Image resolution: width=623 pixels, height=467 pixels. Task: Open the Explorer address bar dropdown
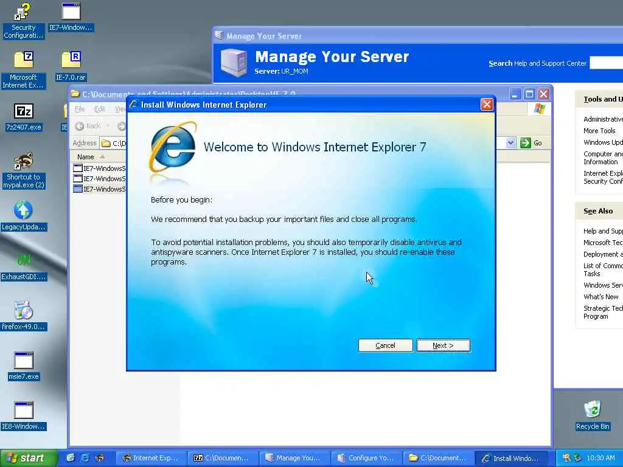pyautogui.click(x=510, y=142)
